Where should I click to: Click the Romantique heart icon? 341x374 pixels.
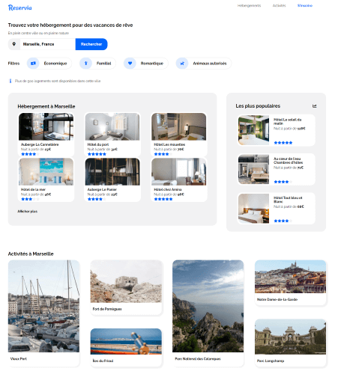[x=130, y=64]
